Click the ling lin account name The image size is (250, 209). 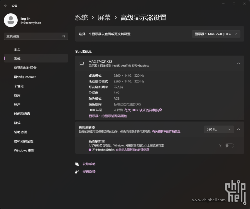pos(25,19)
